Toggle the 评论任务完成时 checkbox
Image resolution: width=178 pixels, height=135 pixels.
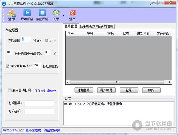pyautogui.click(x=8, y=66)
